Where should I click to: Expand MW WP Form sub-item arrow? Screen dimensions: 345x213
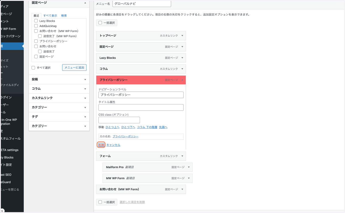[x=189, y=178]
